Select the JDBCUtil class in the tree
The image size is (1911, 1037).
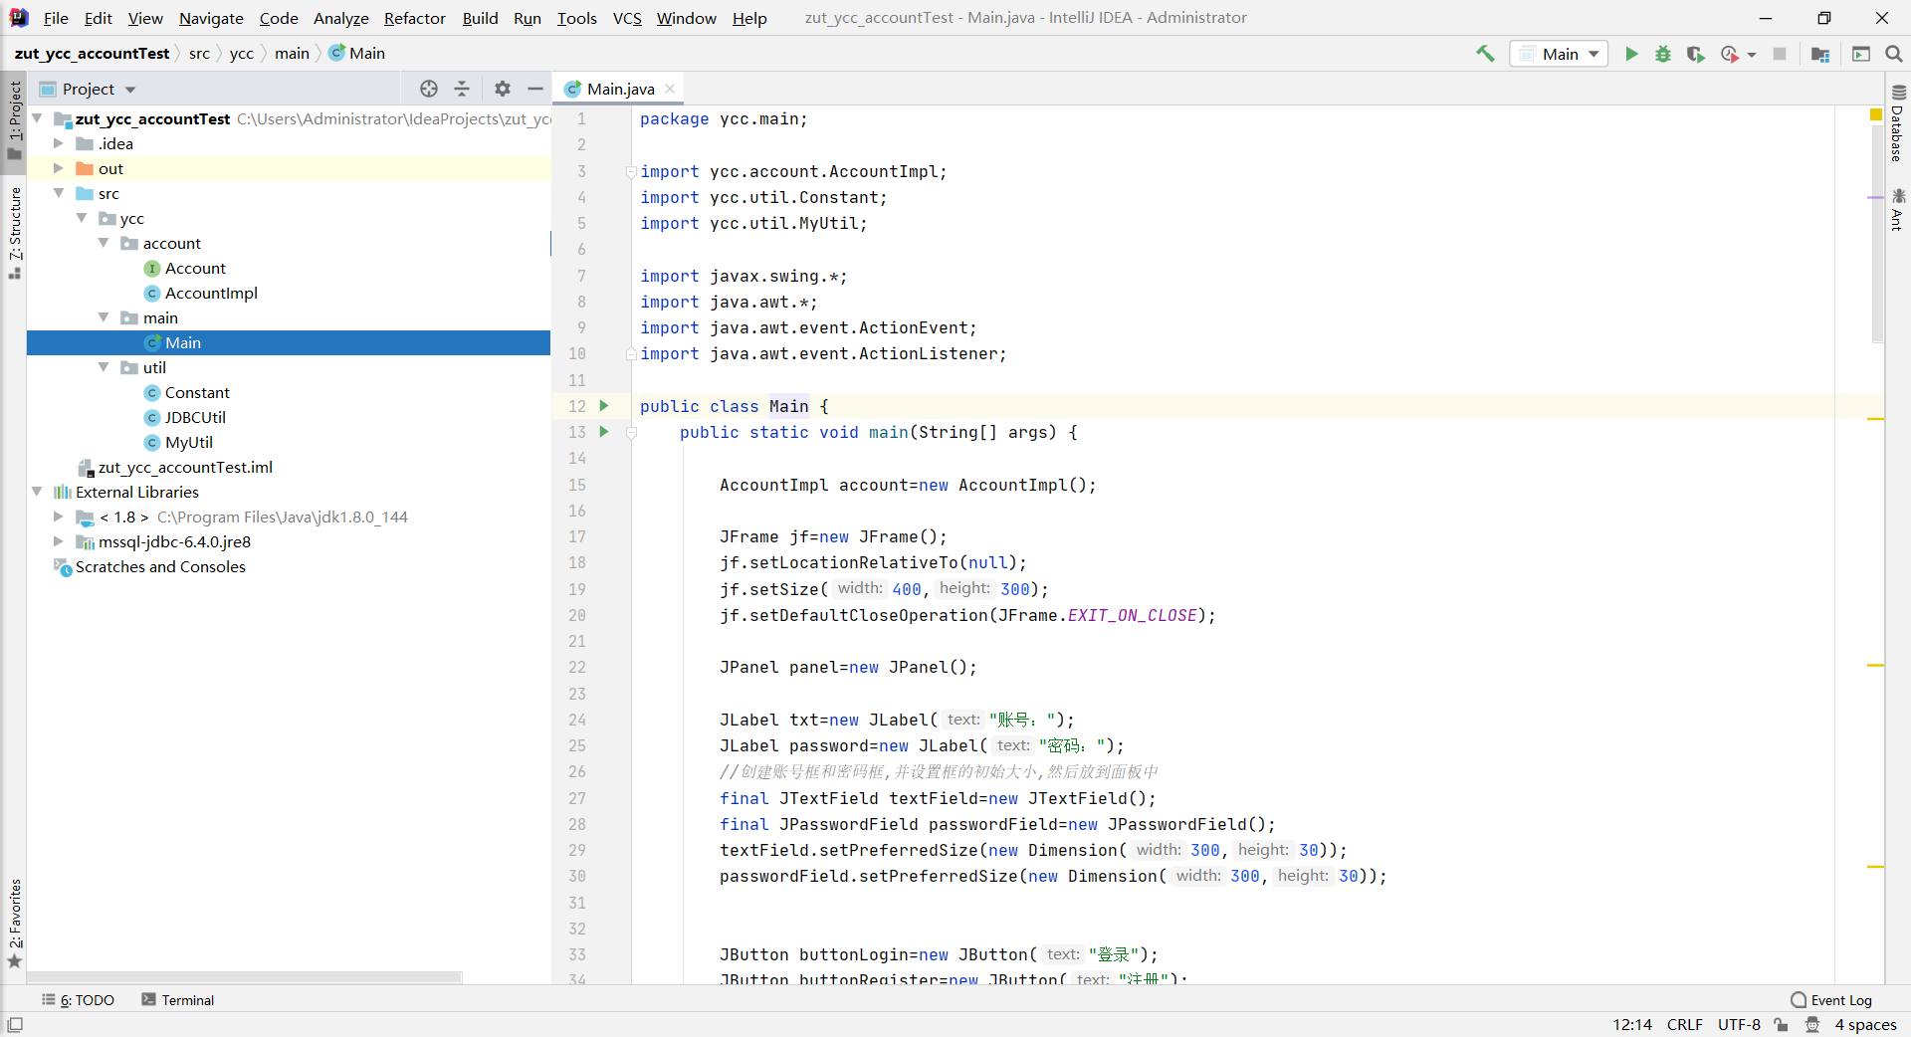[x=195, y=417]
